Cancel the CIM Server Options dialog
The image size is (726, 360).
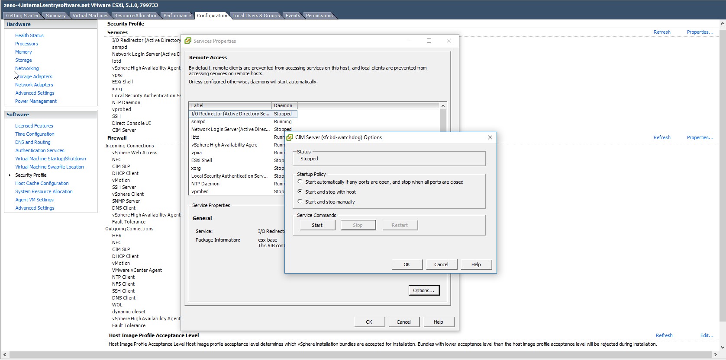coord(442,264)
